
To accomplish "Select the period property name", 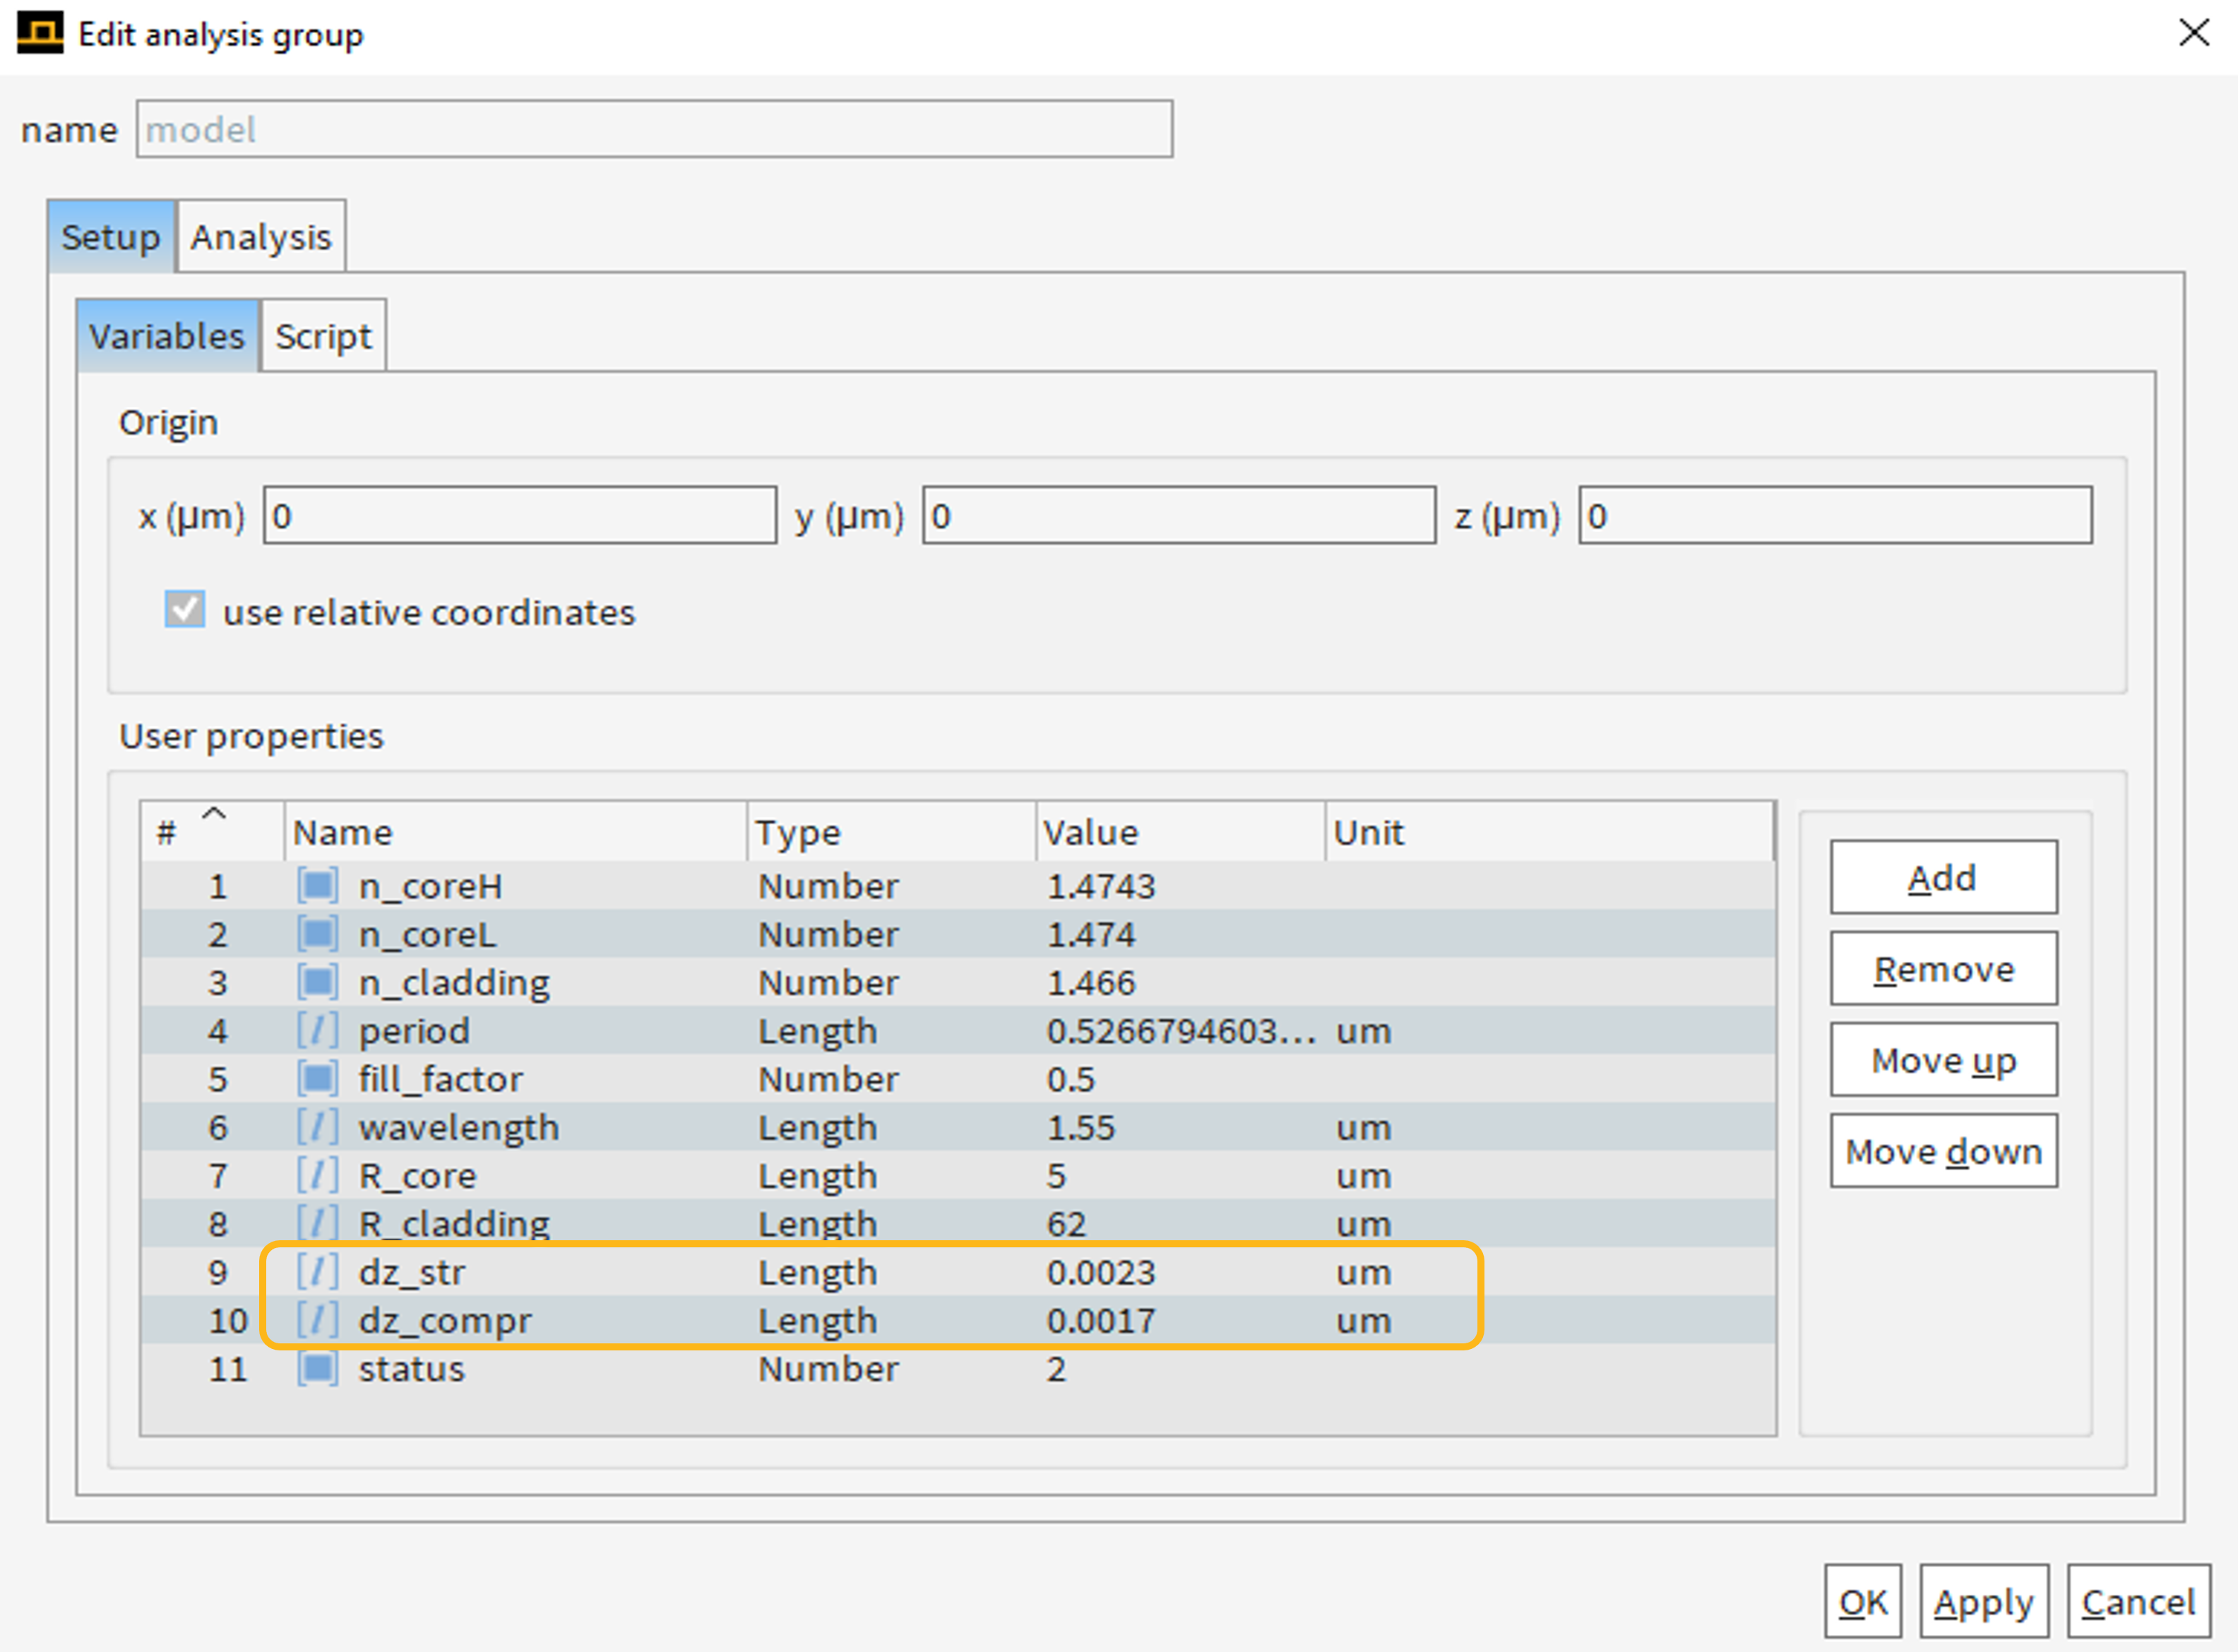I will 414,1031.
